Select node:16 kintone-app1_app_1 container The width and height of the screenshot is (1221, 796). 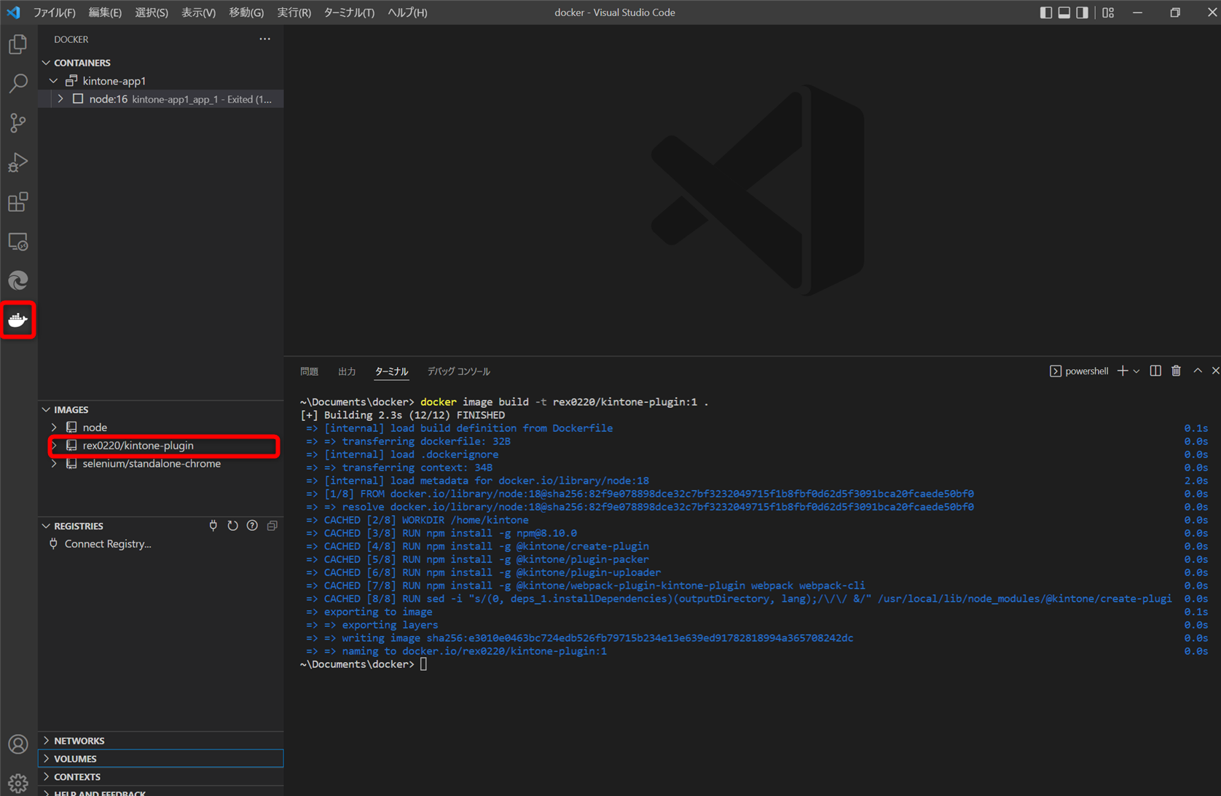point(161,99)
